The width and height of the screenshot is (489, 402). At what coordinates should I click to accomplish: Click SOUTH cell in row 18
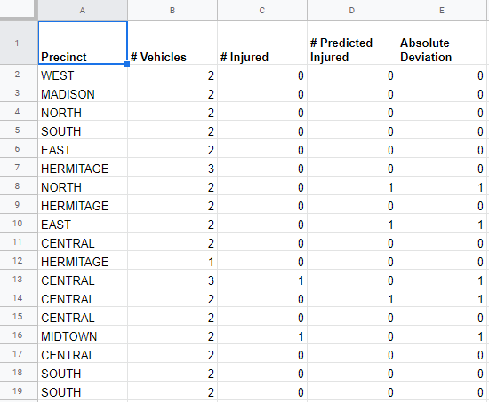[x=83, y=373]
